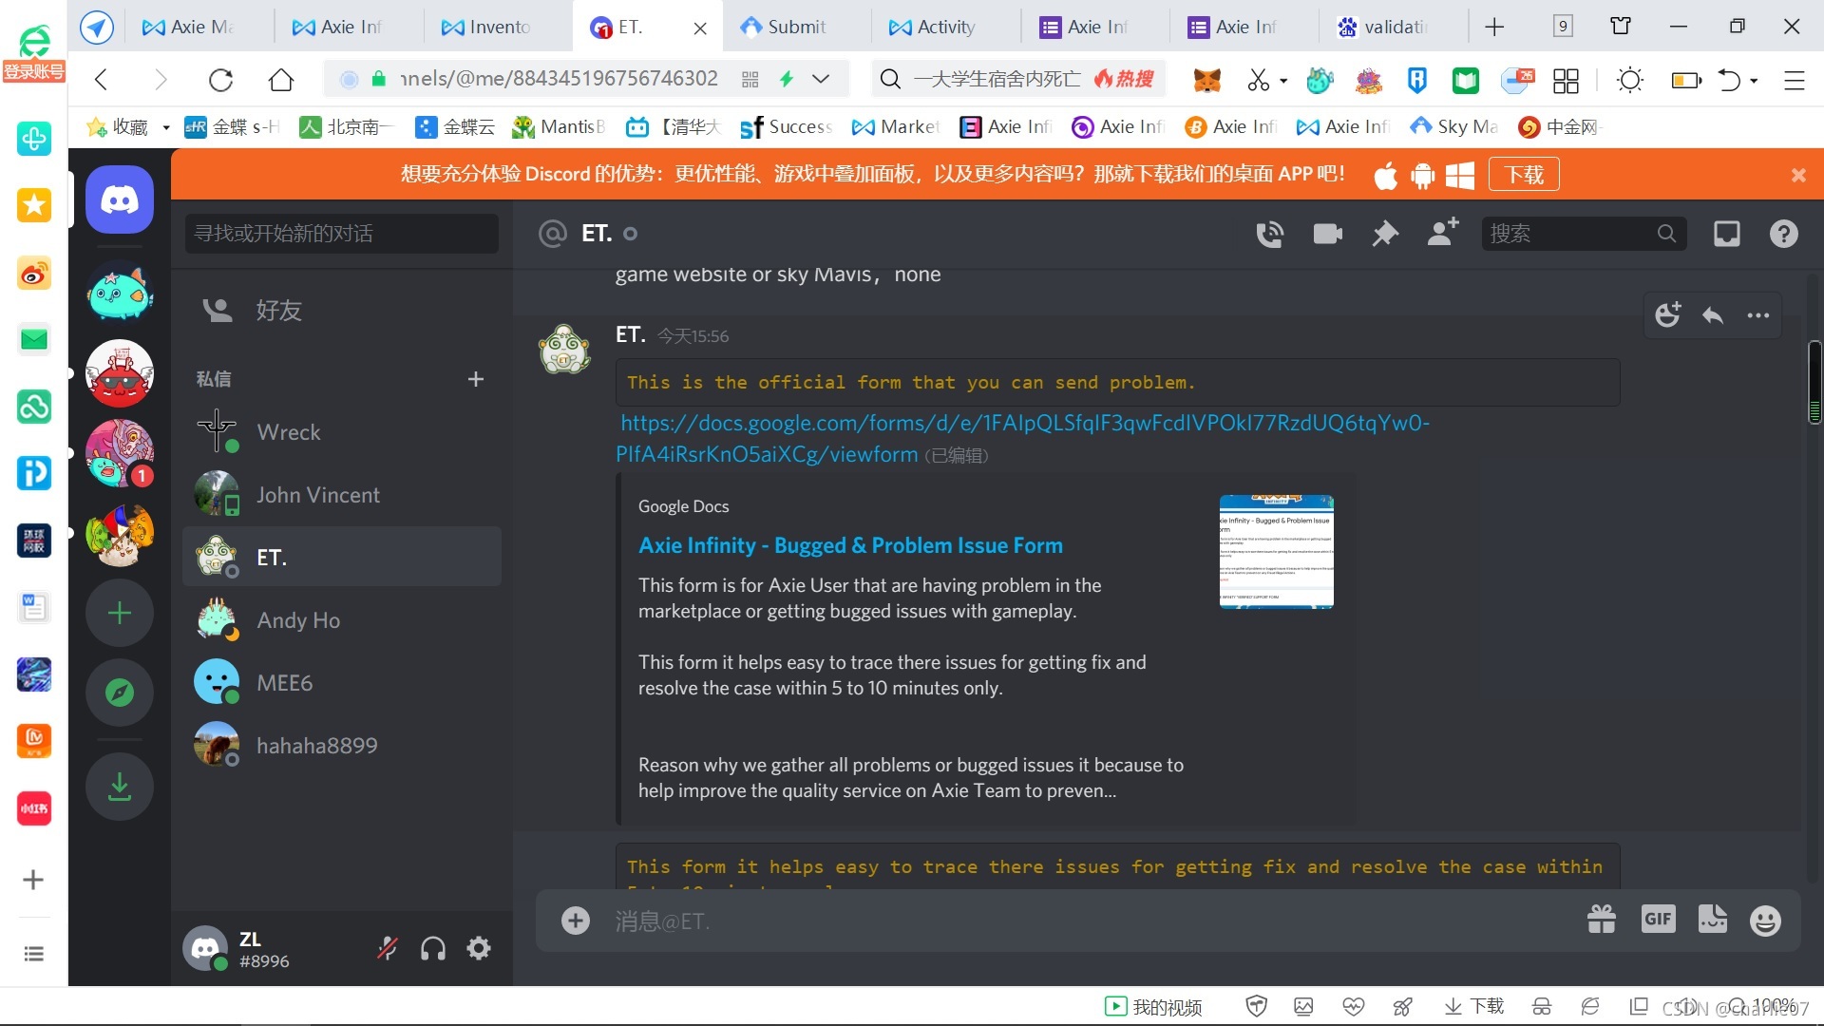Open Wreck direct message
This screenshot has height=1026, width=1824.
(342, 432)
